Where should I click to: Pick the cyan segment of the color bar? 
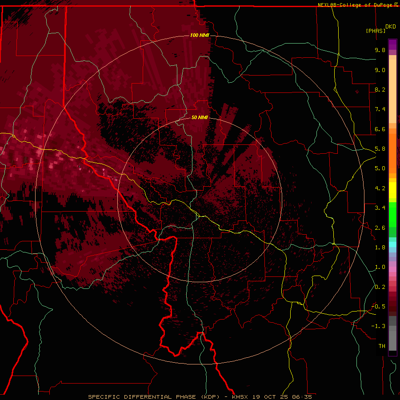click(392, 244)
